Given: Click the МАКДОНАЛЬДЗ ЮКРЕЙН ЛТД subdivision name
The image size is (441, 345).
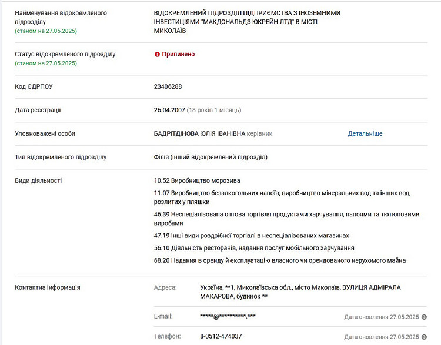Looking at the screenshot, I should pyautogui.click(x=247, y=21).
